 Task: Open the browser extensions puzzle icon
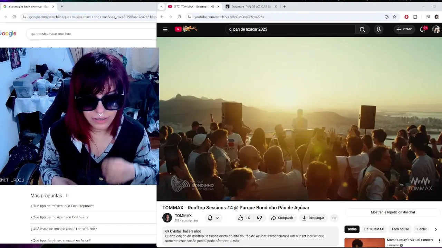point(415,17)
